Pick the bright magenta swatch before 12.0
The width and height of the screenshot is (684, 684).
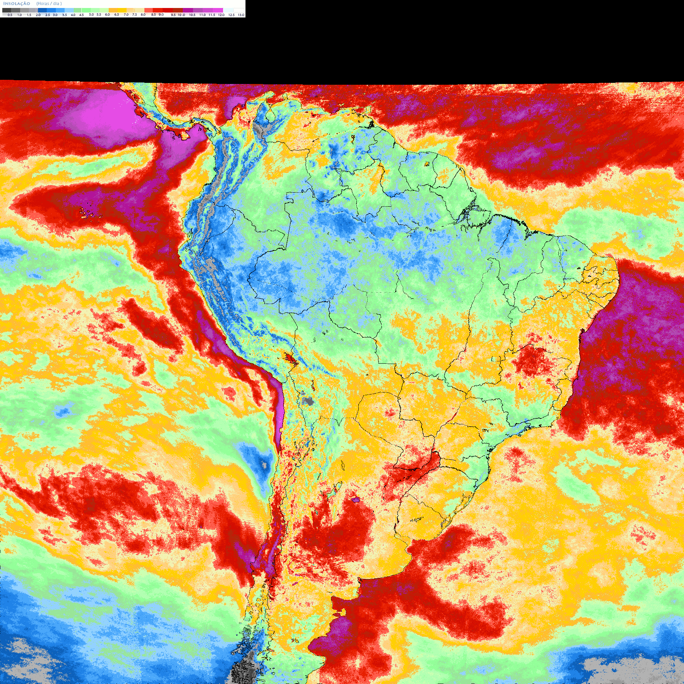click(218, 10)
